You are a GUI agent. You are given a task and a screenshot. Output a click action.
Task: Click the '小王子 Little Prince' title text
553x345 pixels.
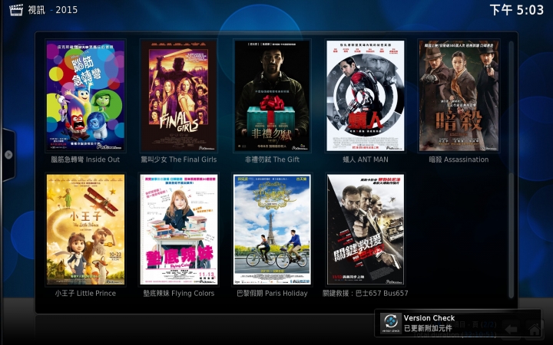(x=85, y=293)
